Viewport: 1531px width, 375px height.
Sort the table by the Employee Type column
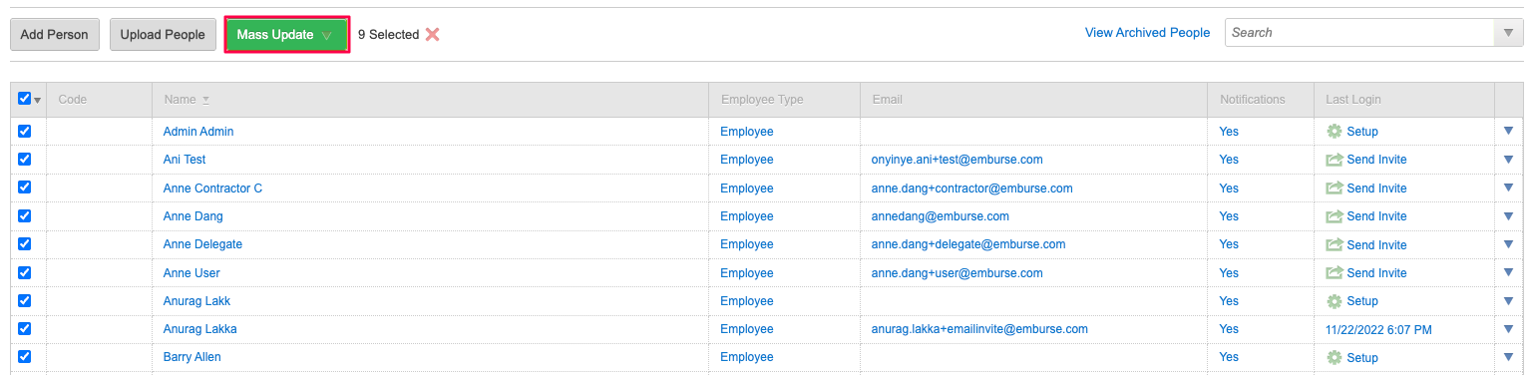coord(762,100)
